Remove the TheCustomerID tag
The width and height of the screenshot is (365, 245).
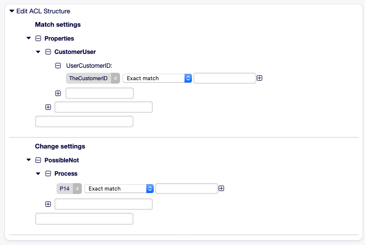click(x=115, y=78)
